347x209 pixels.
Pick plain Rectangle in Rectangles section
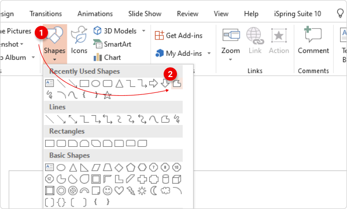pos(50,143)
